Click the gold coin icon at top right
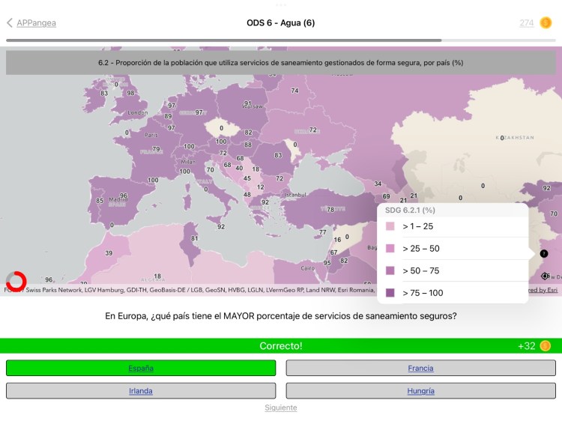Image resolution: width=562 pixels, height=421 pixels. click(546, 23)
